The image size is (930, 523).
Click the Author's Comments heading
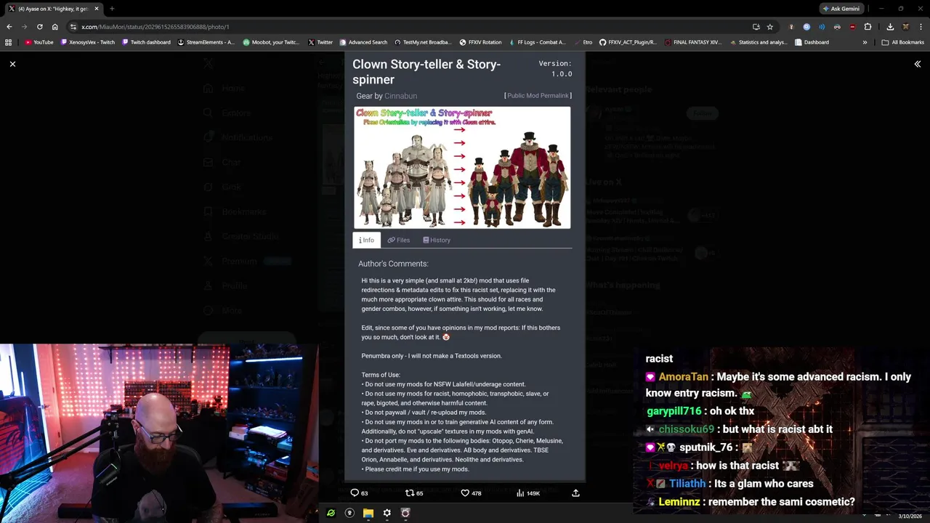pos(393,264)
